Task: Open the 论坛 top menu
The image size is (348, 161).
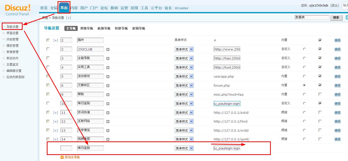Action: tap(104, 8)
